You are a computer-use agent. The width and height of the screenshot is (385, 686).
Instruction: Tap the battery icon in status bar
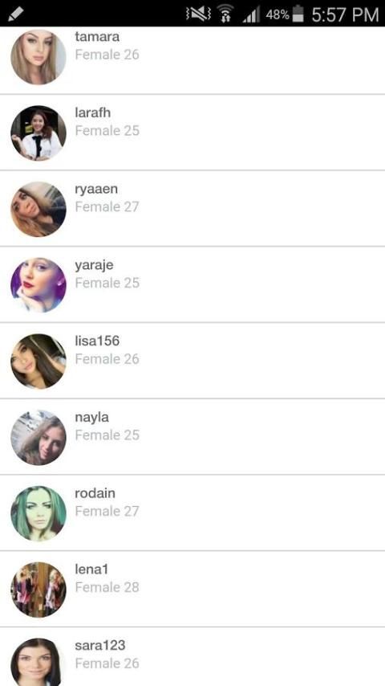[298, 14]
